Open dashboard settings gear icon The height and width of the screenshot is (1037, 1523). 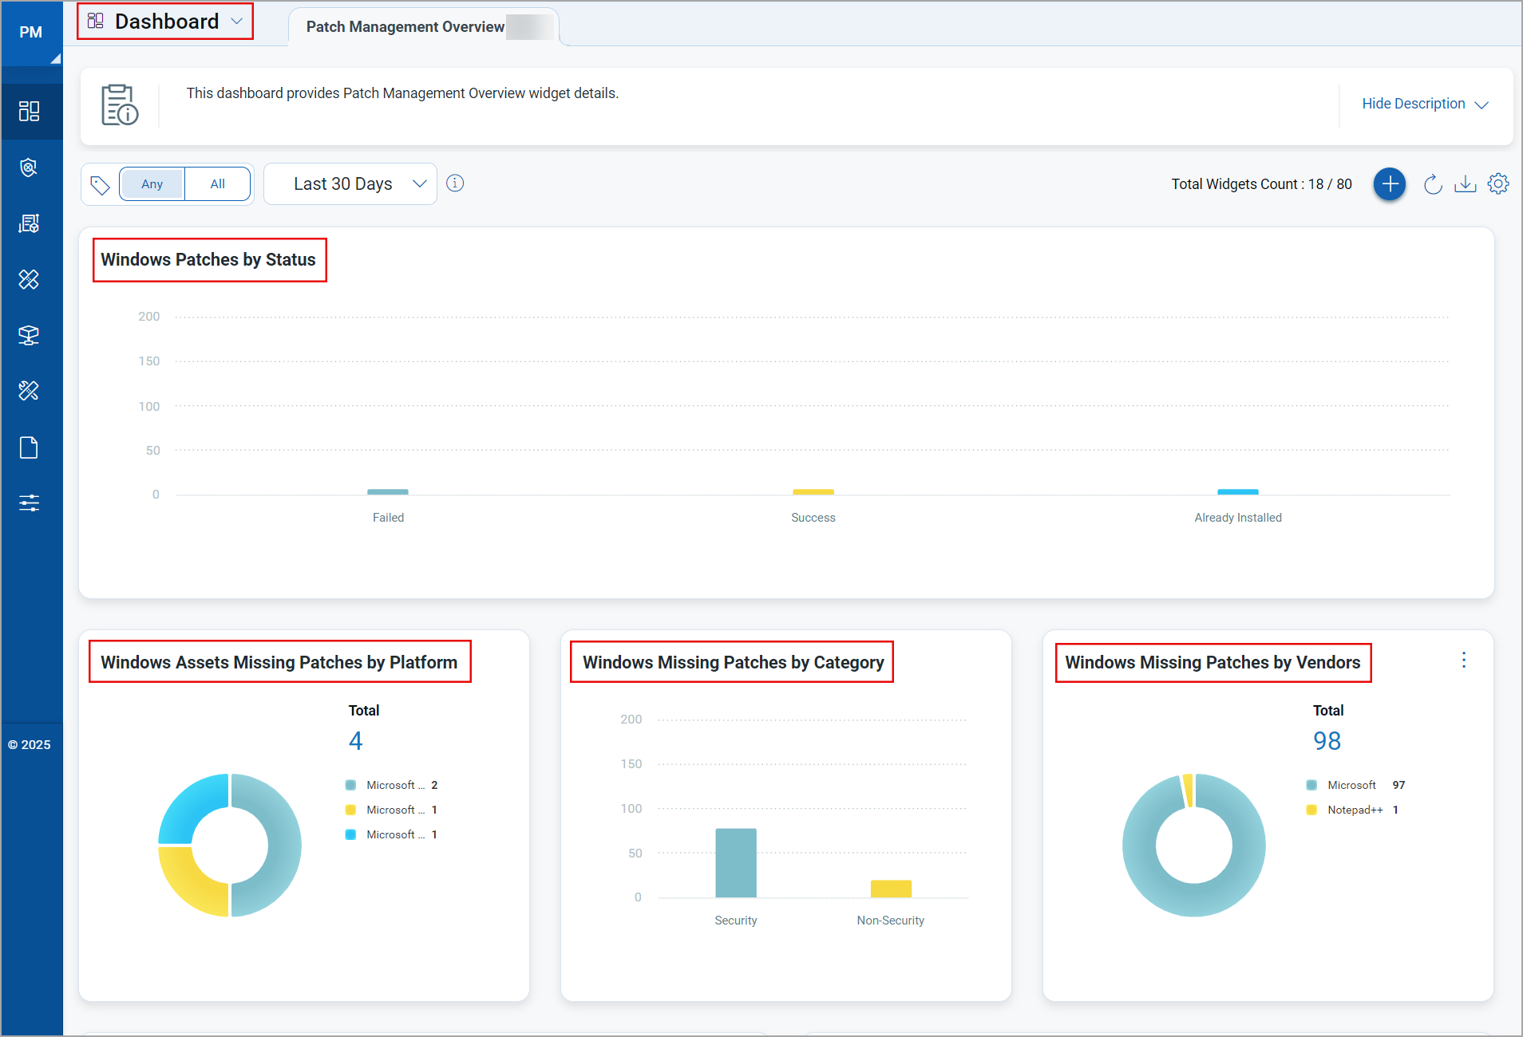1498,184
